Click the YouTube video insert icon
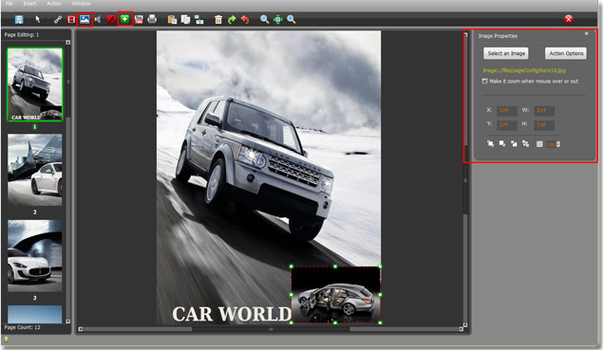The width and height of the screenshot is (603, 350). 139,19
